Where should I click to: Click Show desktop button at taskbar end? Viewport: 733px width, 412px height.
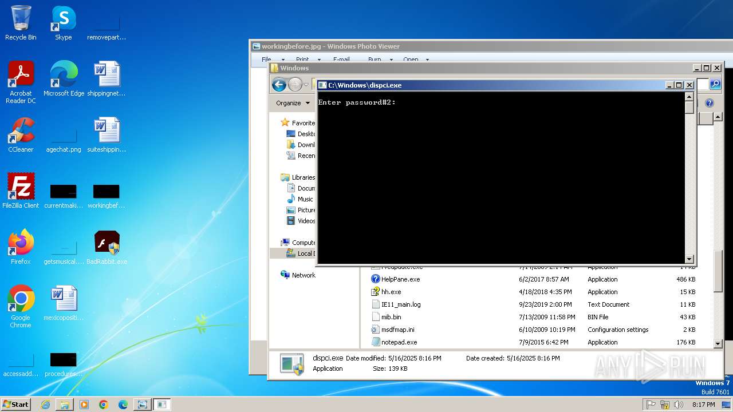pyautogui.click(x=727, y=405)
